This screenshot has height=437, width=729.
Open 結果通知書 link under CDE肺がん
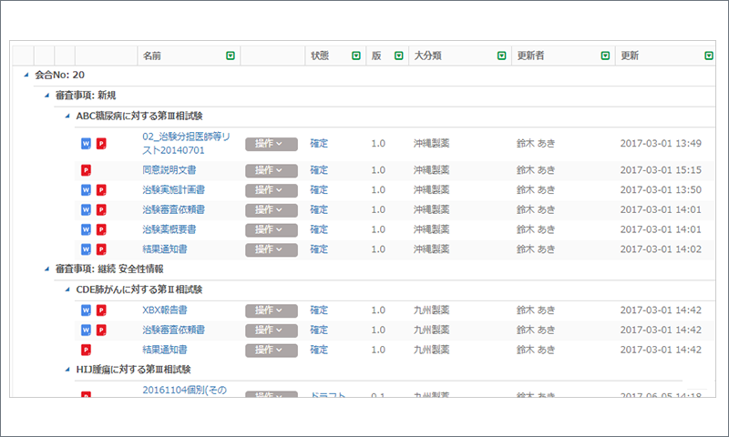tap(165, 350)
